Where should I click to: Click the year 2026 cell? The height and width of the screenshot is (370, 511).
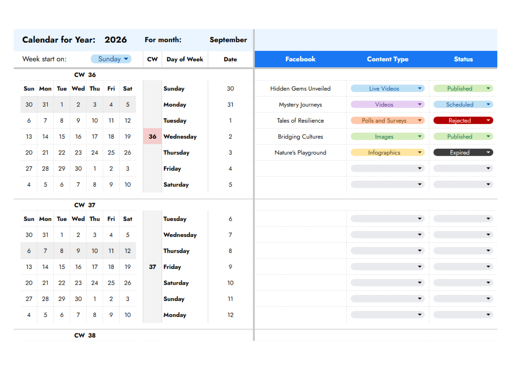(116, 40)
